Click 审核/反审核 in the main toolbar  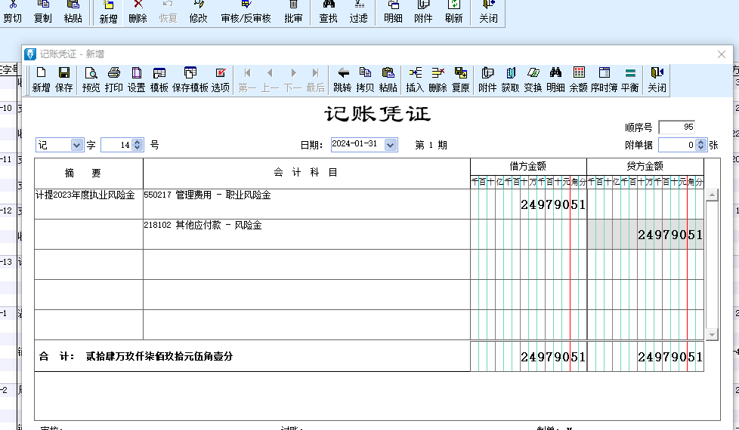click(246, 12)
